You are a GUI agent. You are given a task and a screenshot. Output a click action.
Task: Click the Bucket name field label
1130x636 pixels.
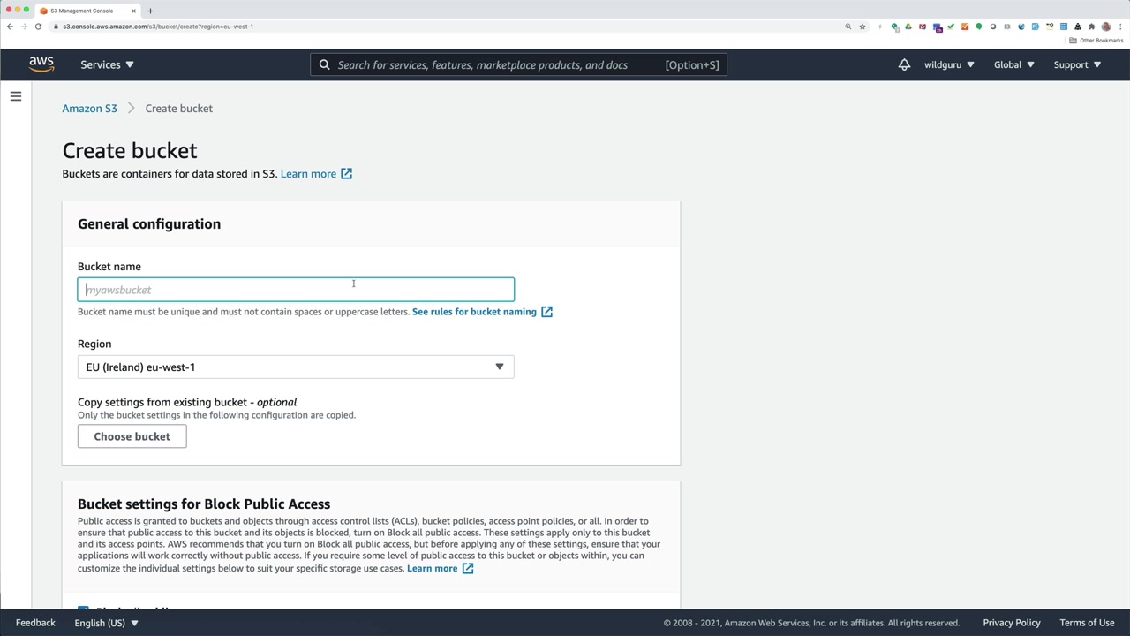point(109,267)
